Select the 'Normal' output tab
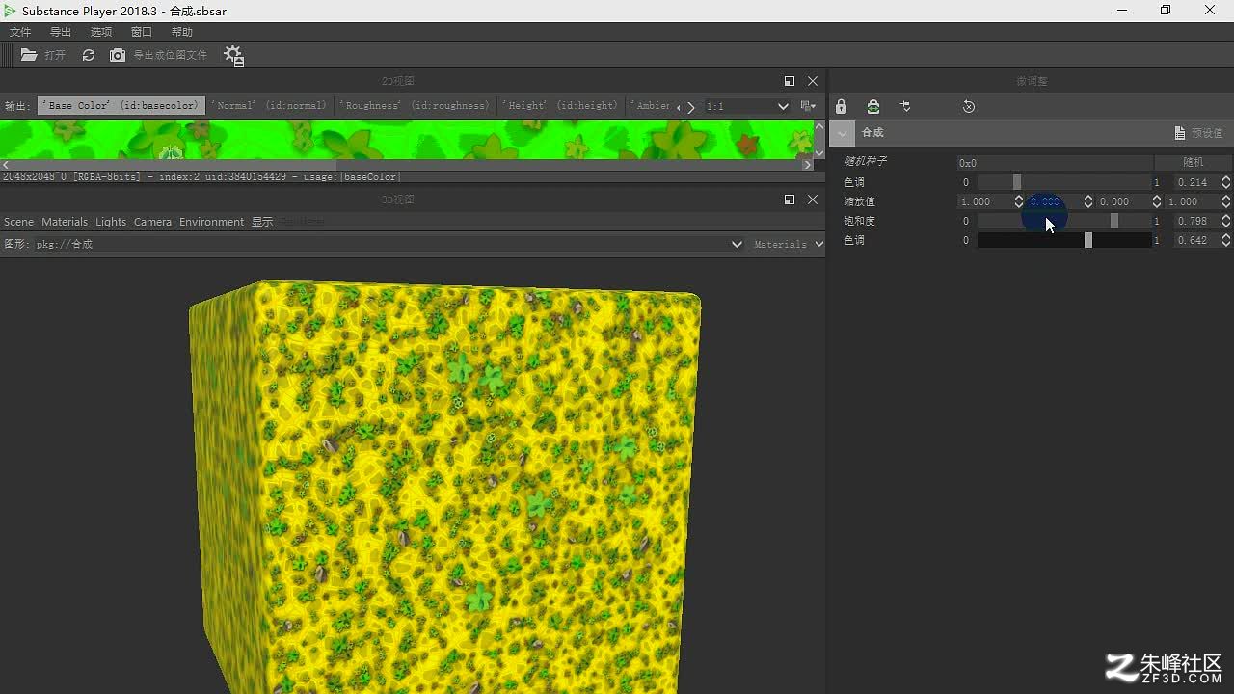This screenshot has width=1234, height=694. pyautogui.click(x=269, y=106)
